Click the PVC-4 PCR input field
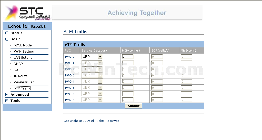This screenshot has width=262, height=140. pyautogui.click(x=128, y=82)
